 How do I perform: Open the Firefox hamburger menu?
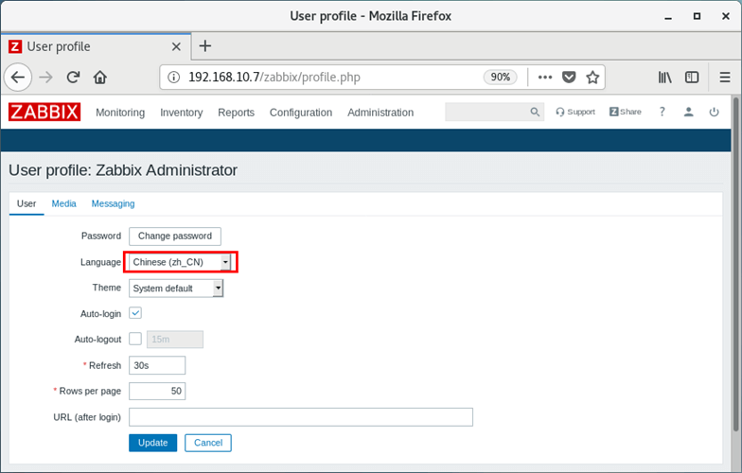pyautogui.click(x=725, y=78)
